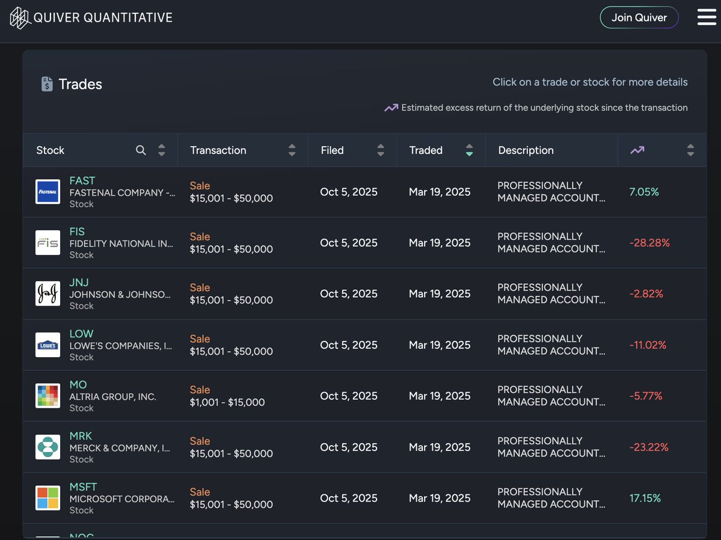The height and width of the screenshot is (540, 721).
Task: Open the MO ticker link
Action: coord(78,384)
